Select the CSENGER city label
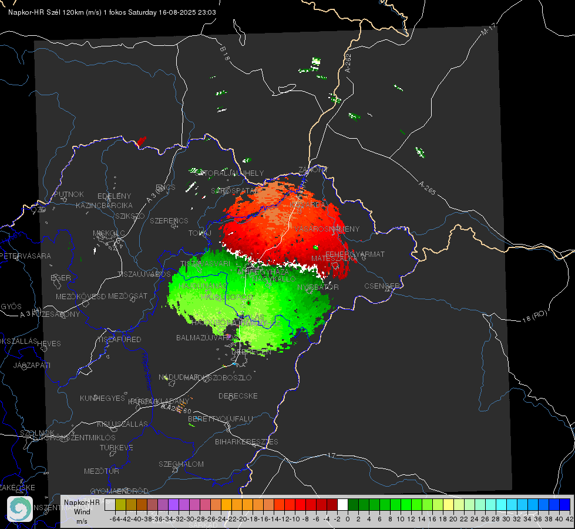 point(382,286)
